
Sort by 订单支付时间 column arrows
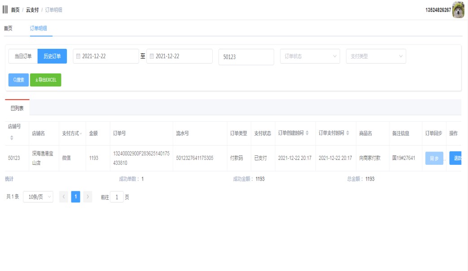(348, 133)
